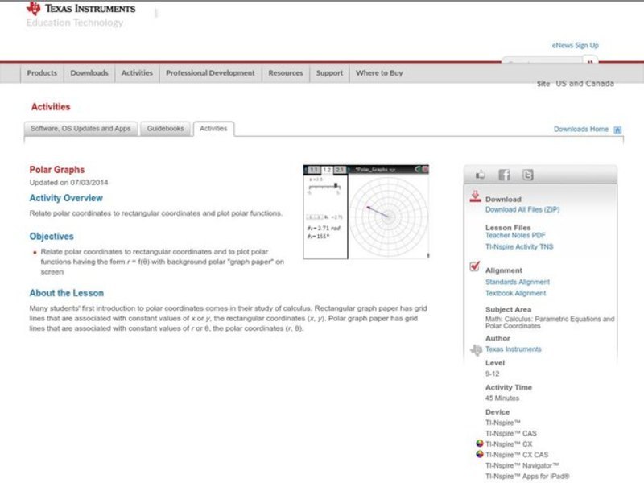The image size is (644, 483).
Task: Click the colored icon beside TI-Nspire CX
Action: tap(479, 442)
